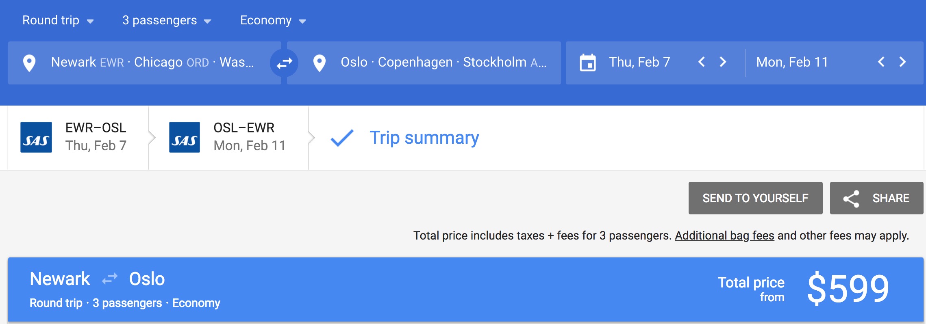Viewport: 926px width, 324px height.
Task: Open the Round trip dropdown
Action: [58, 20]
